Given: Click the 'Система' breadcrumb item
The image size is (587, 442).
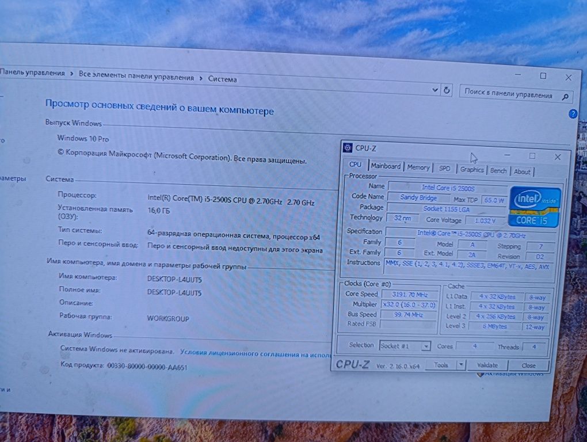Looking at the screenshot, I should (x=222, y=79).
